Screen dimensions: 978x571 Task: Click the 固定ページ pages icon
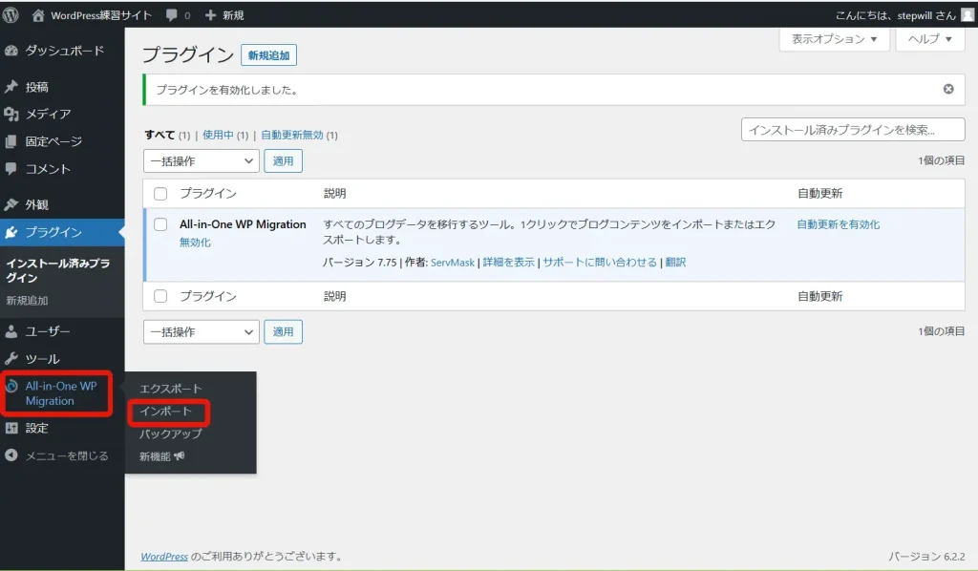[x=11, y=141]
